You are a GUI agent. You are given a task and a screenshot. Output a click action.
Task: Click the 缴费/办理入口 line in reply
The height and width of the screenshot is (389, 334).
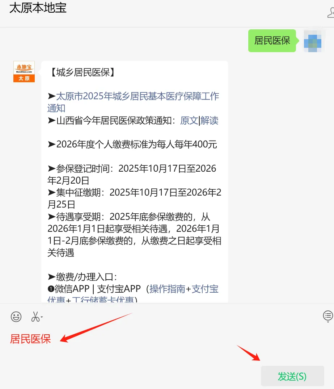point(82,277)
